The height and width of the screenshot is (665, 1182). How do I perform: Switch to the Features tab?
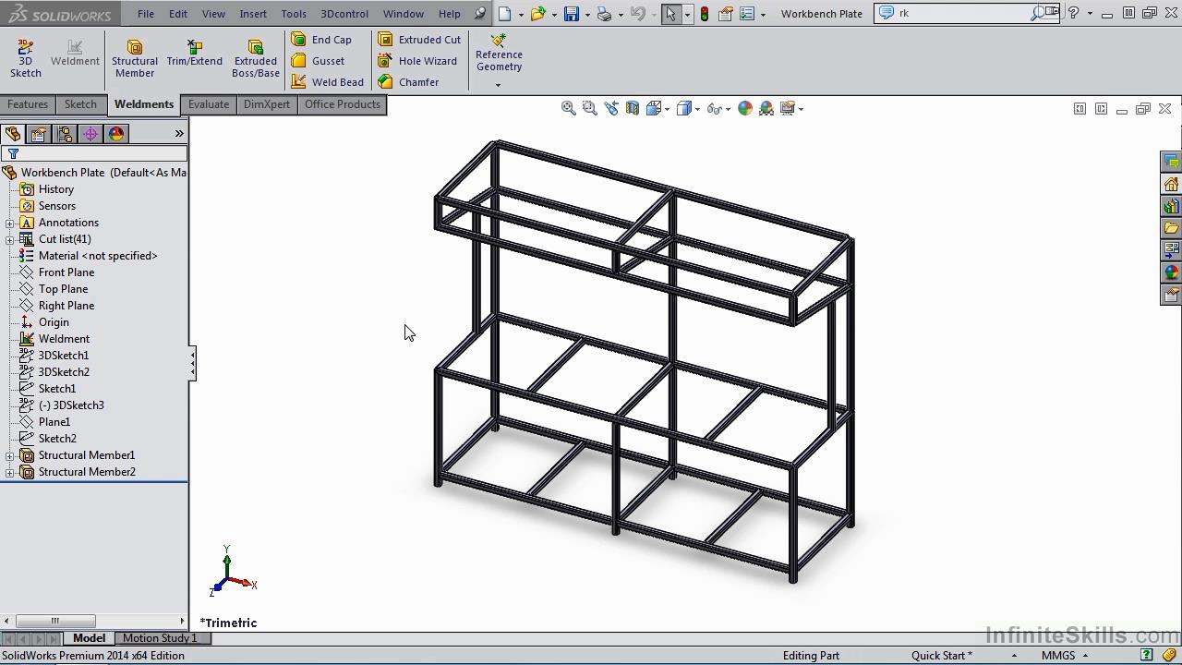tap(28, 104)
